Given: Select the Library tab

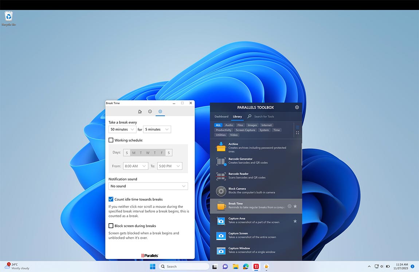Looking at the screenshot, I should pos(237,117).
